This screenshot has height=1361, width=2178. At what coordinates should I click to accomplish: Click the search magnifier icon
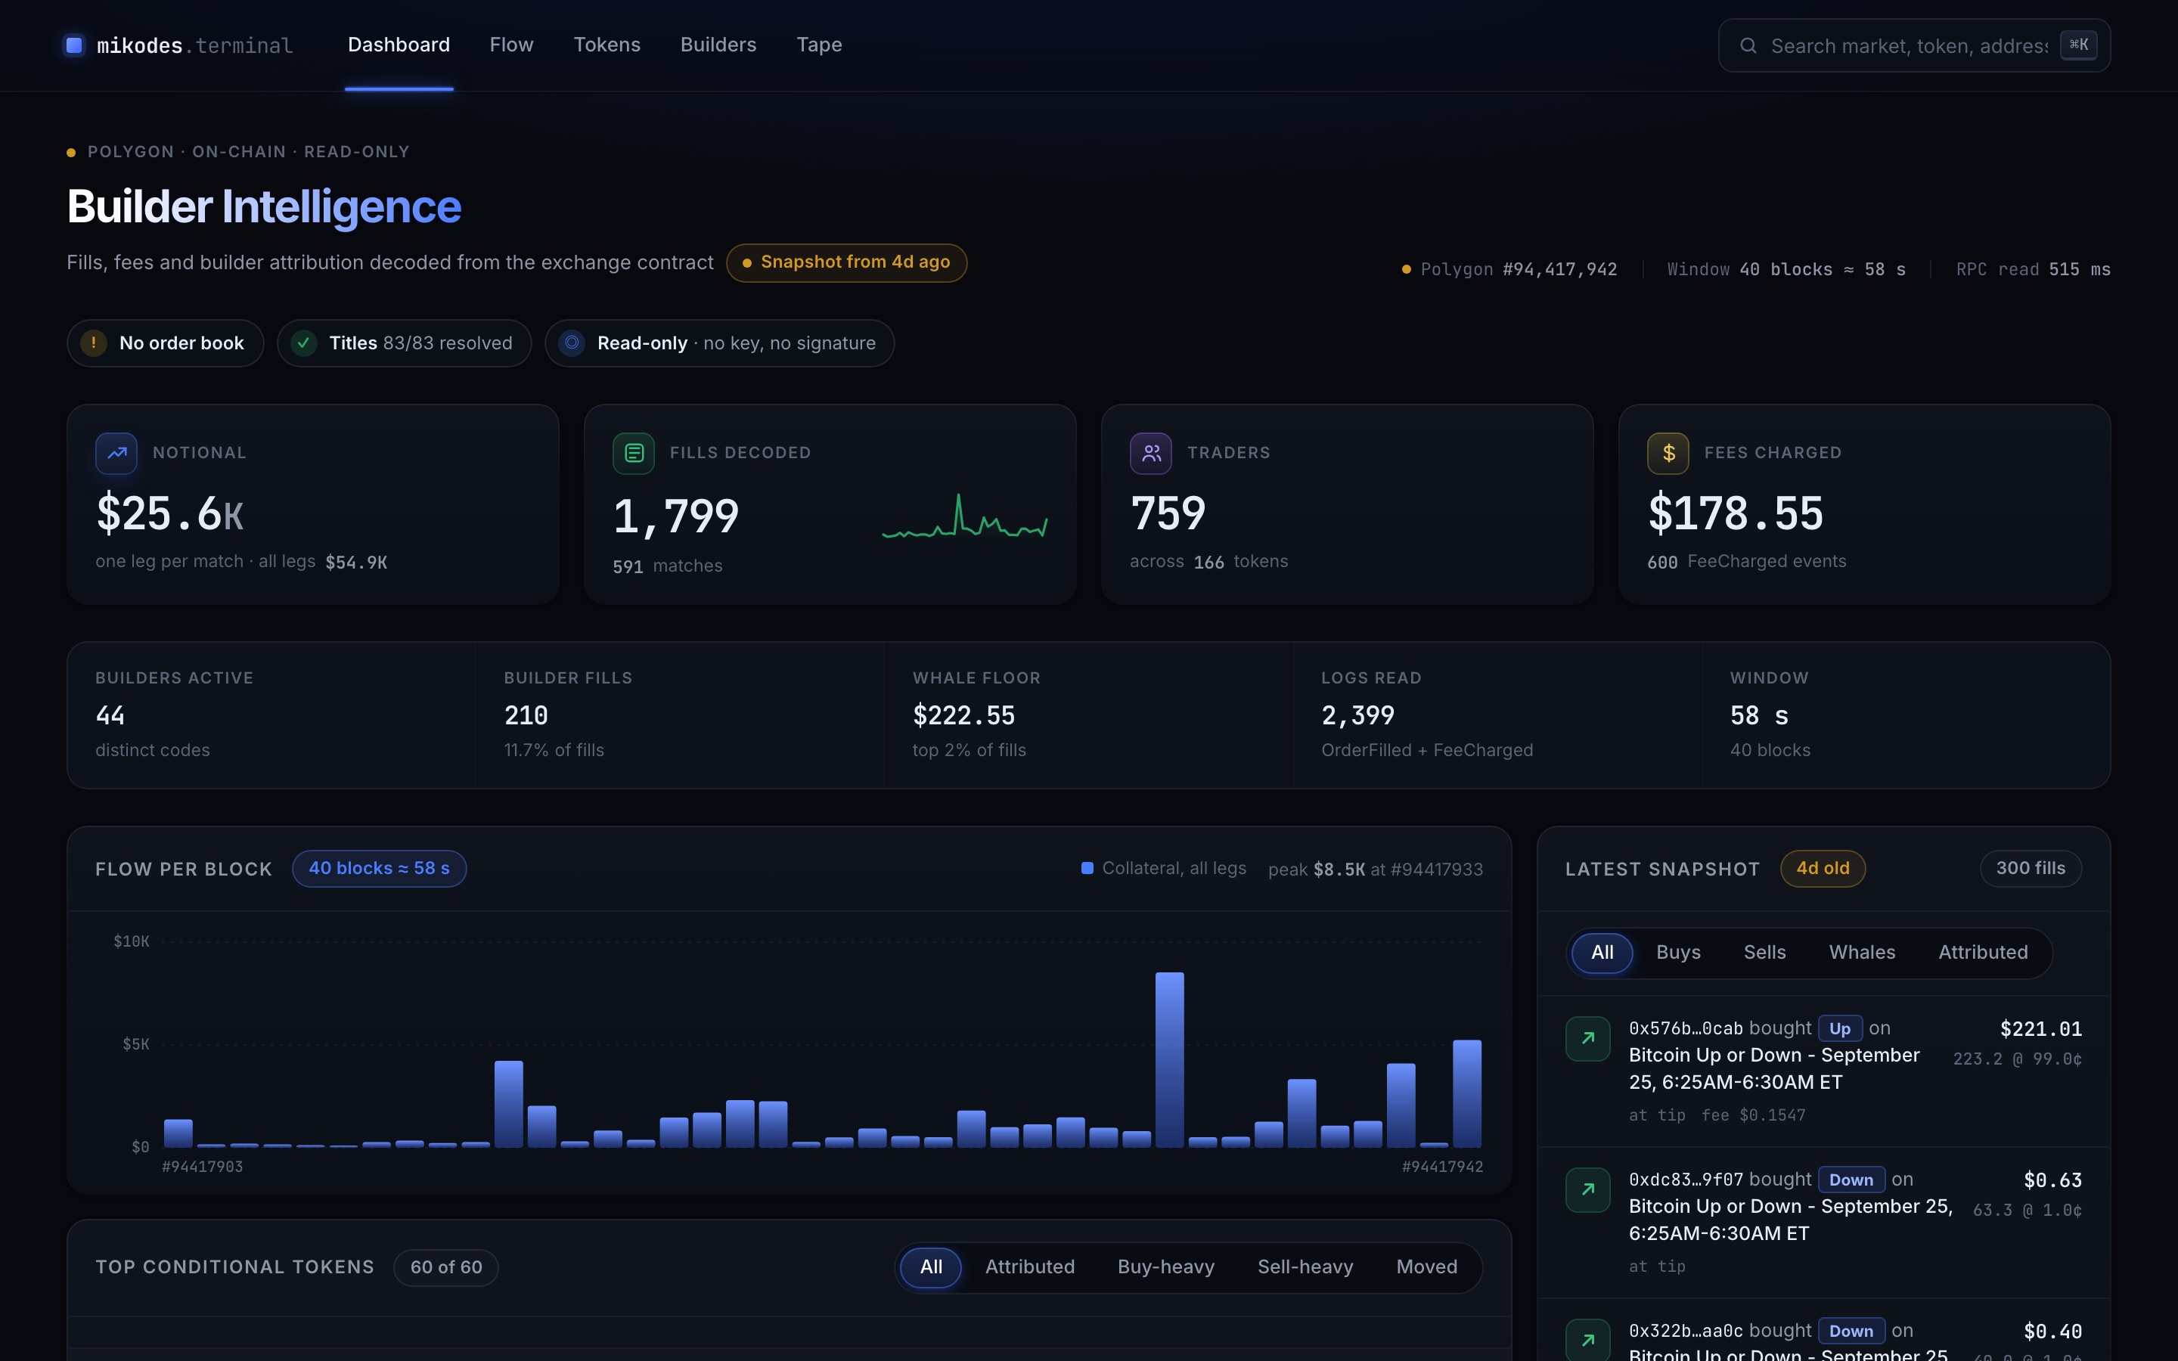click(1748, 46)
